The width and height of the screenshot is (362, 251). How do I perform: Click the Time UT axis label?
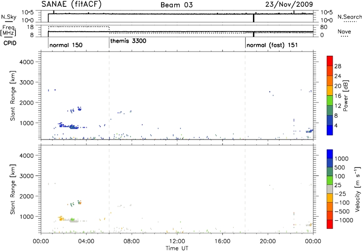coord(177,248)
